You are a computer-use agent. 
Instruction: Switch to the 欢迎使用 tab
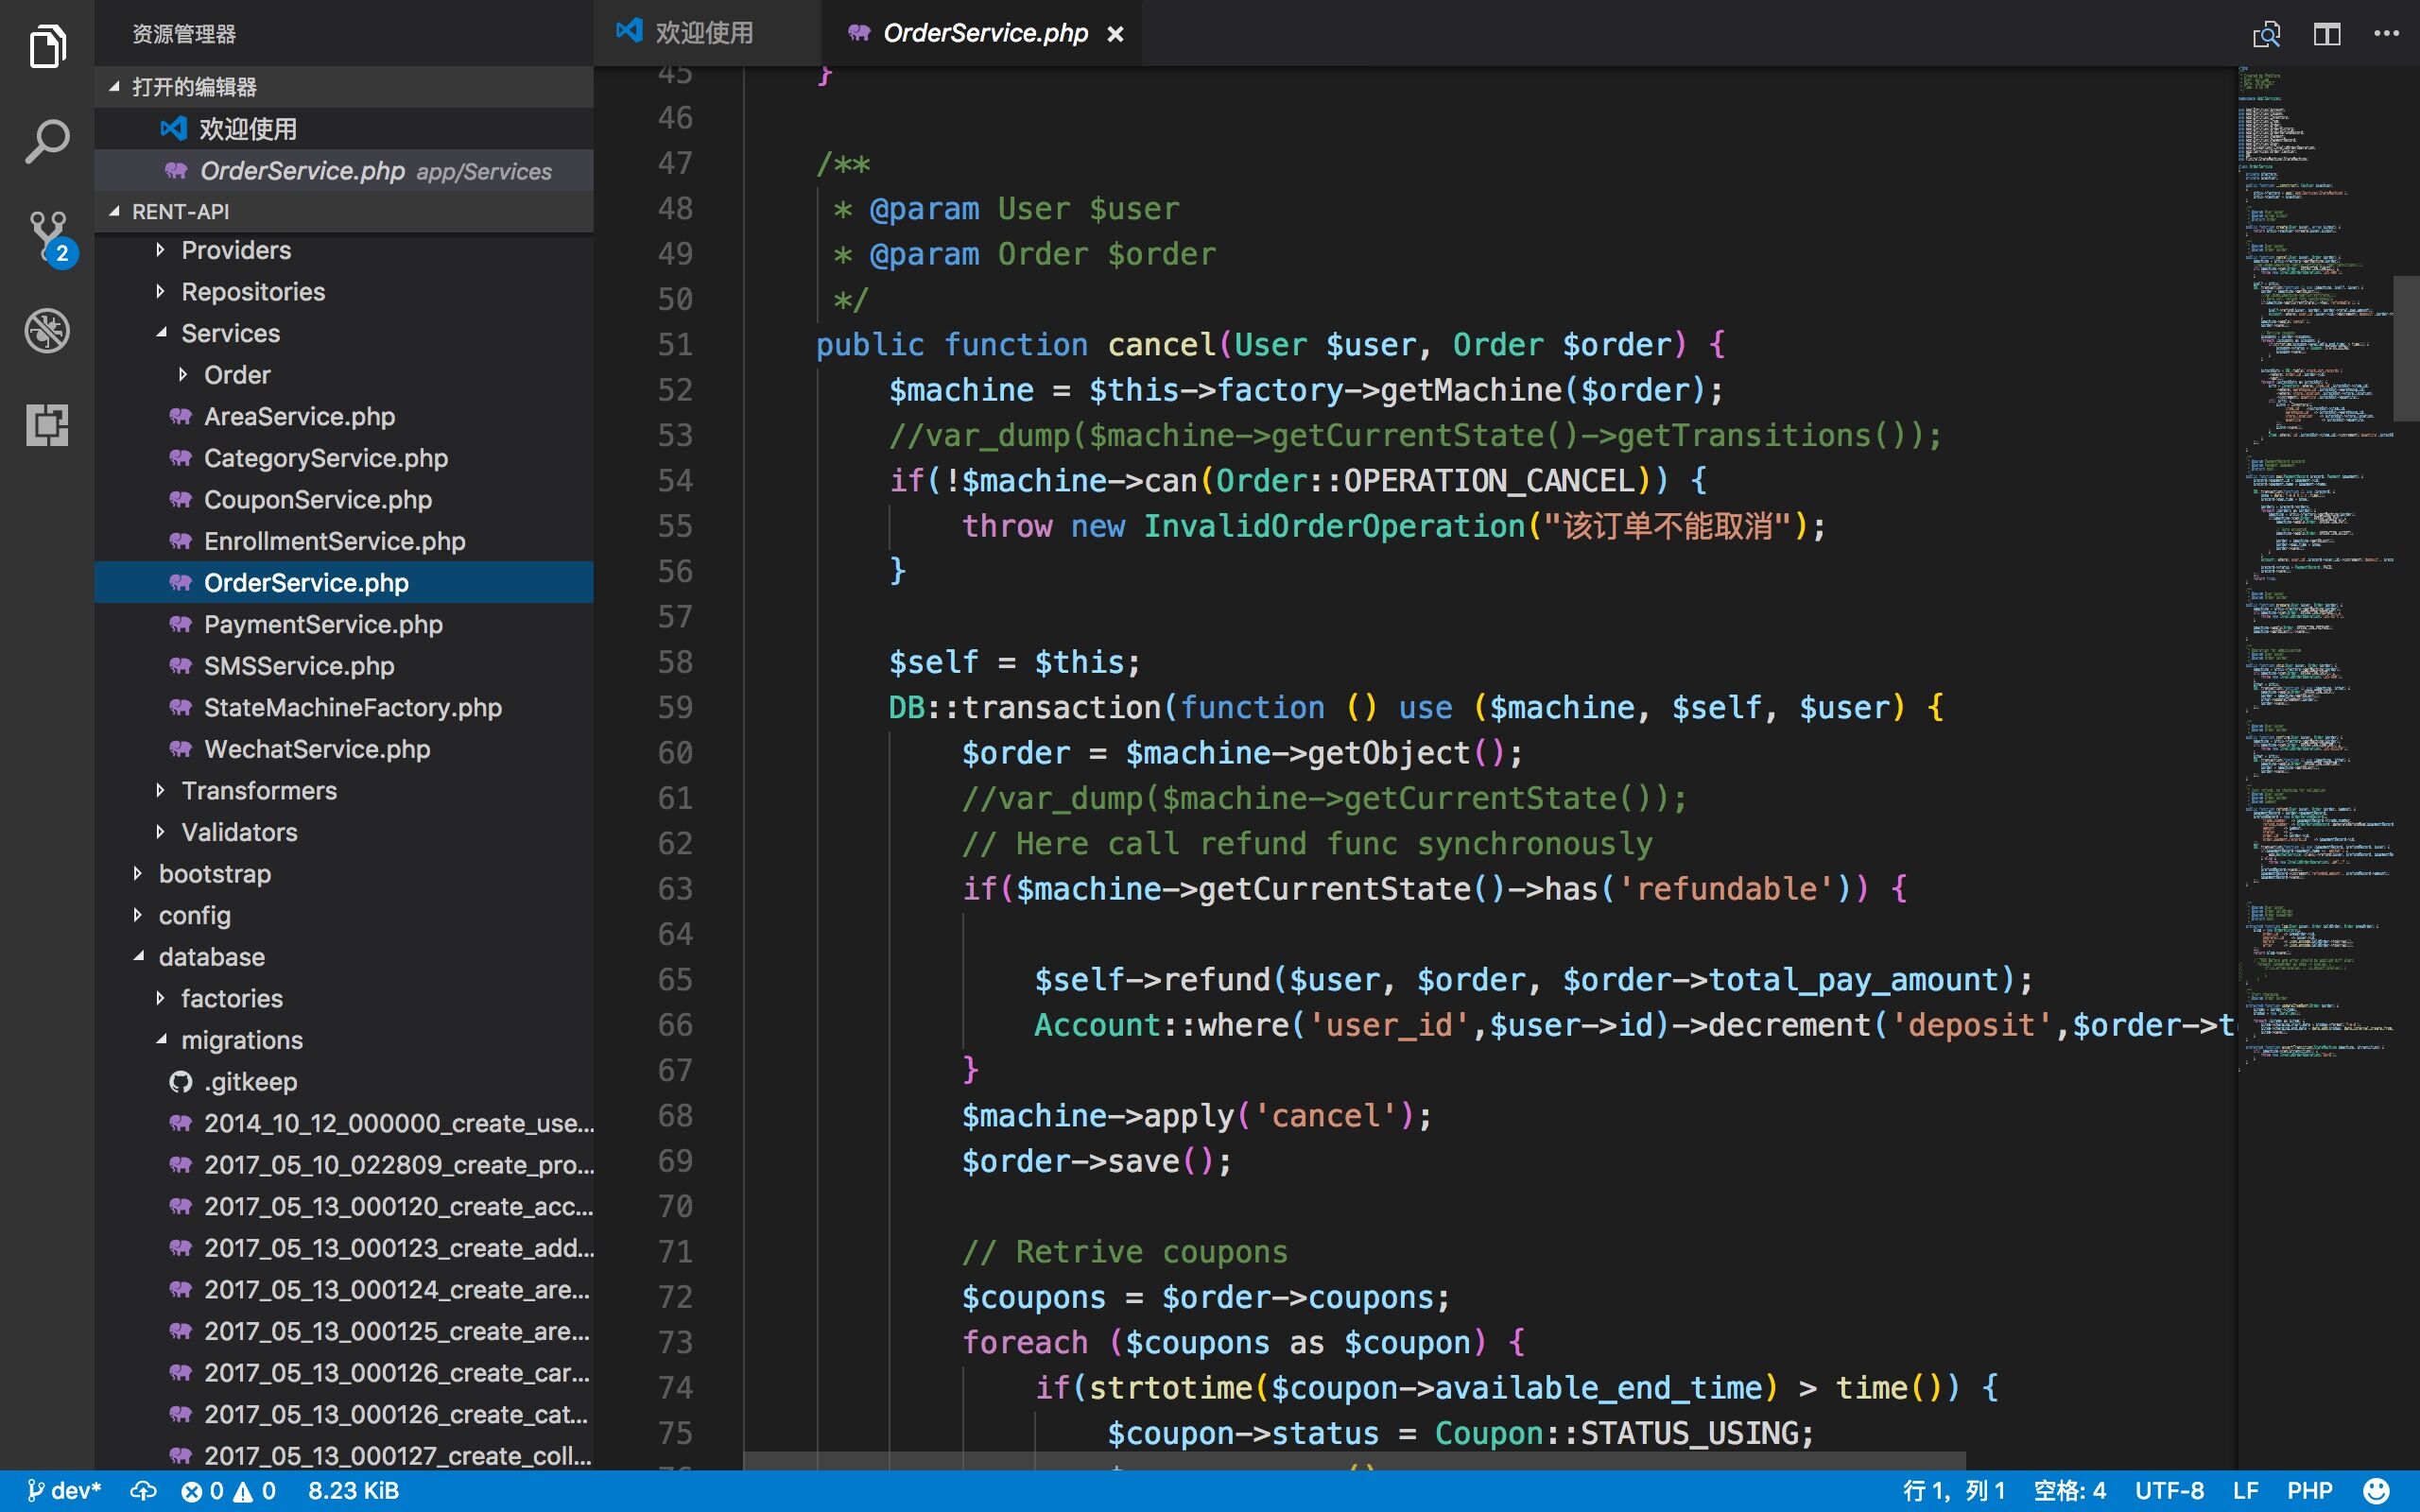(x=704, y=33)
